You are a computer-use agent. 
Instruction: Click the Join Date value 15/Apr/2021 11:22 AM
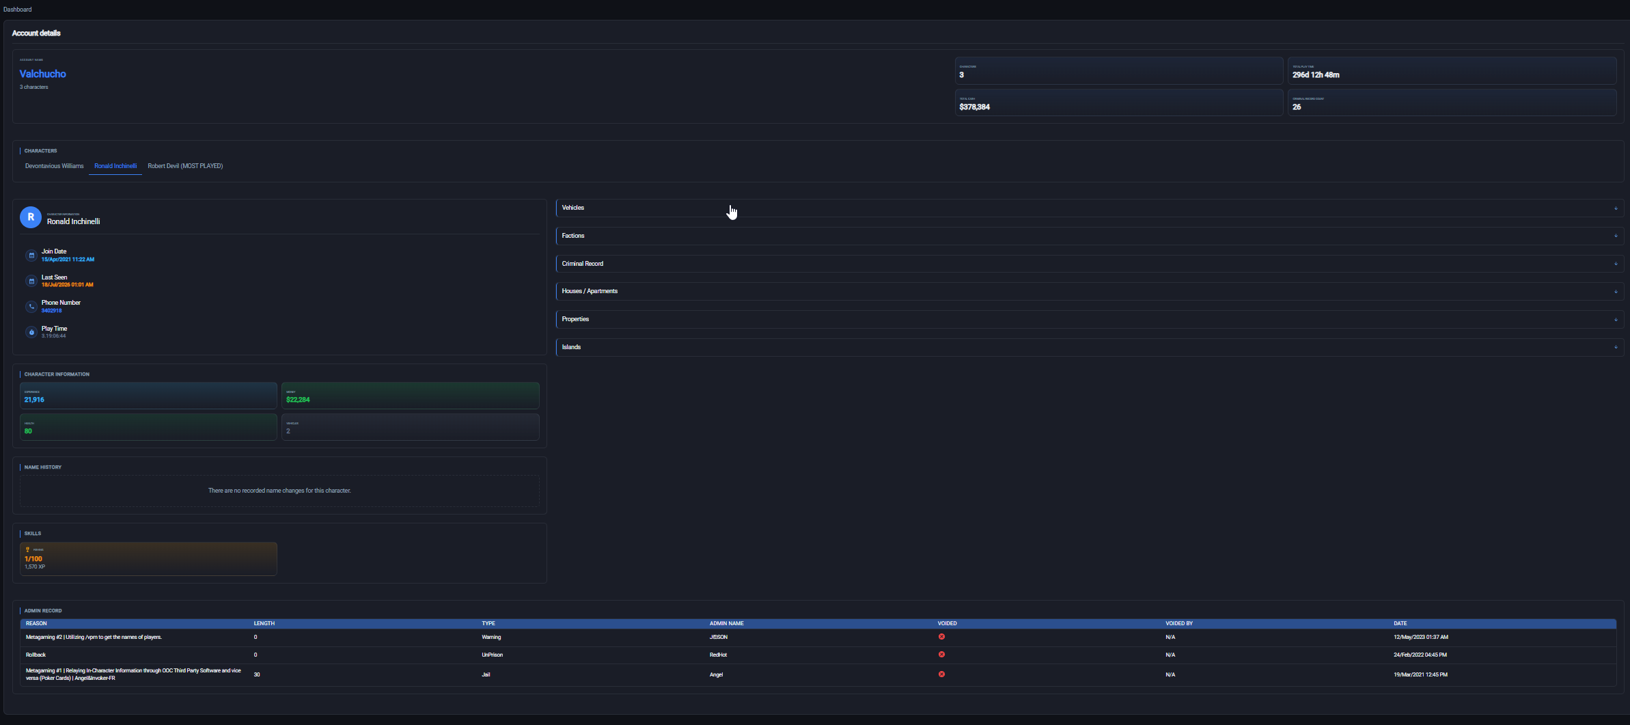(x=68, y=260)
